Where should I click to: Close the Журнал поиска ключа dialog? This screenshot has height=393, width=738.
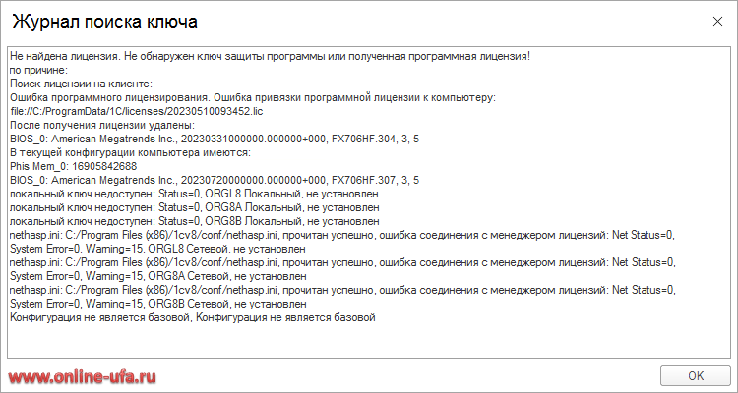(717, 22)
